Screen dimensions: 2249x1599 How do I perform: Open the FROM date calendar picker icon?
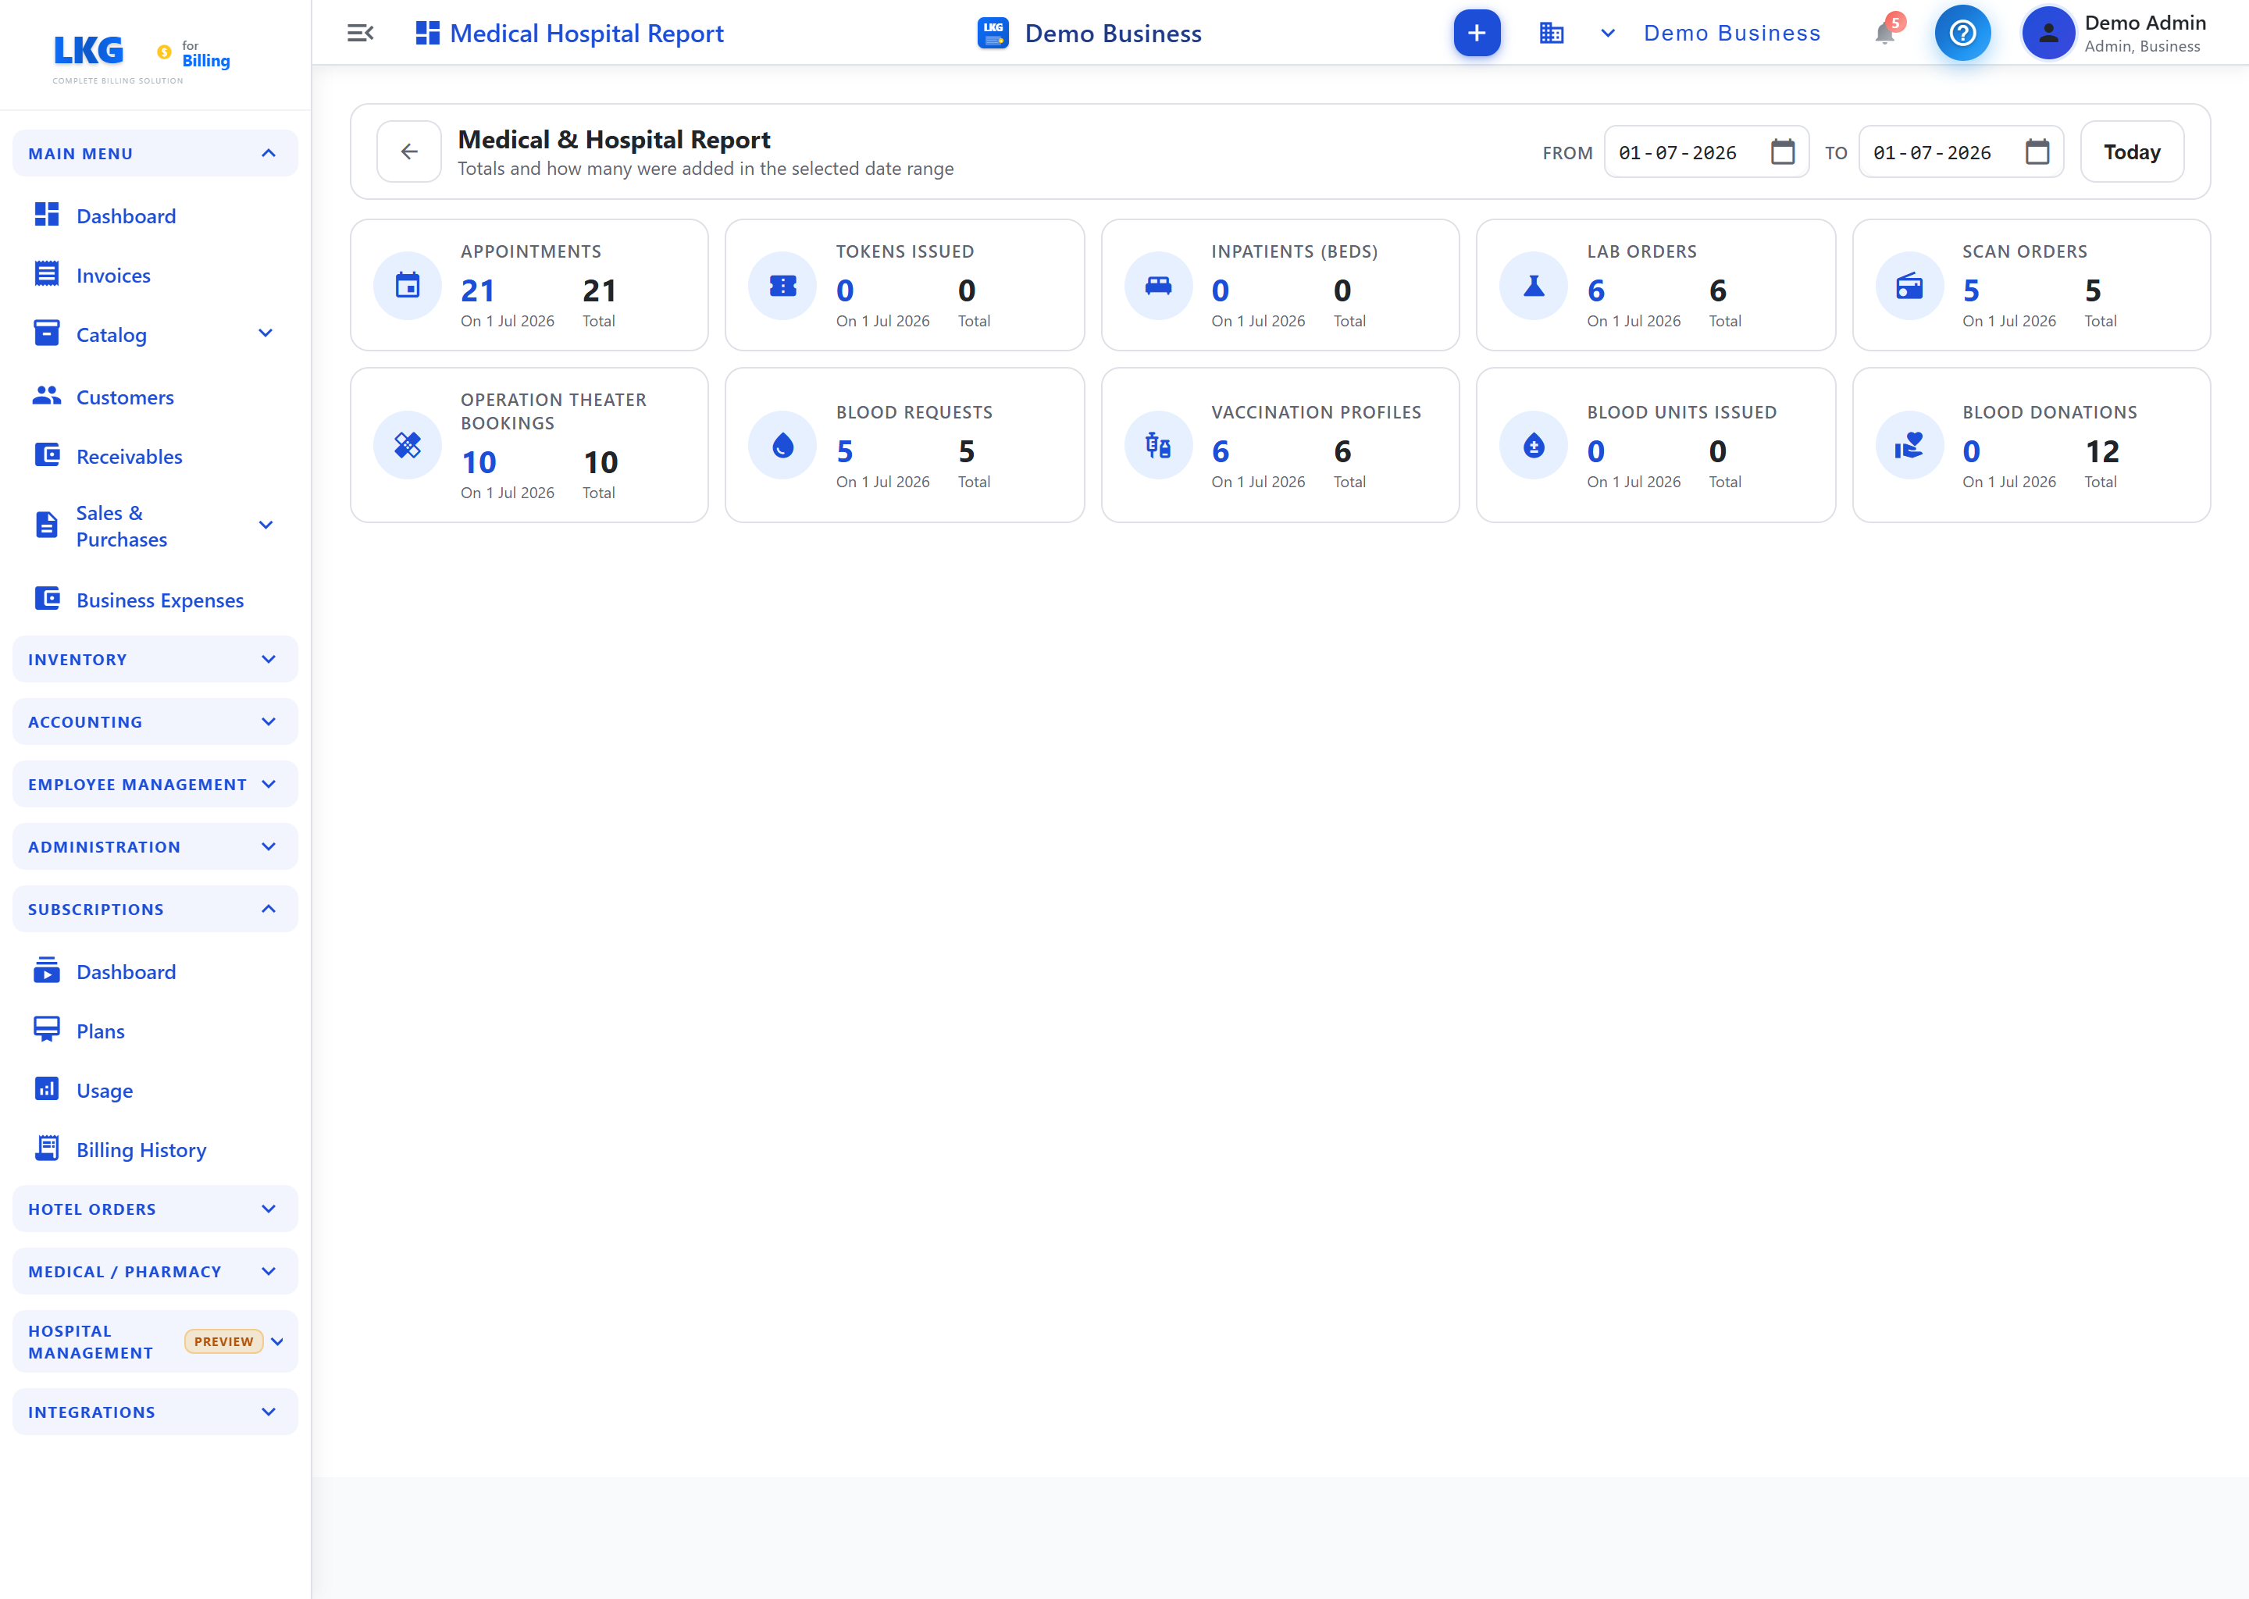1782,151
